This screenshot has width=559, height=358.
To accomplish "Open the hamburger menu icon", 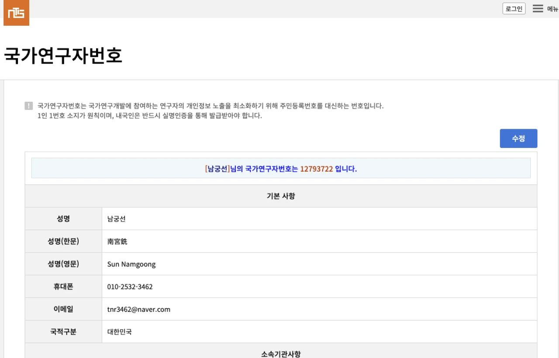I will [x=538, y=9].
